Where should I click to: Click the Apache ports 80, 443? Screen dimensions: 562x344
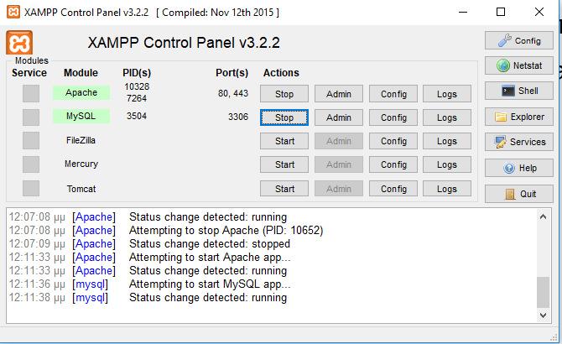[x=233, y=93]
